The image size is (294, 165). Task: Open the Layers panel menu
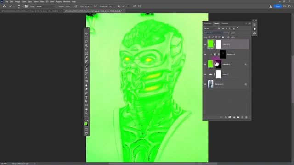250,23
